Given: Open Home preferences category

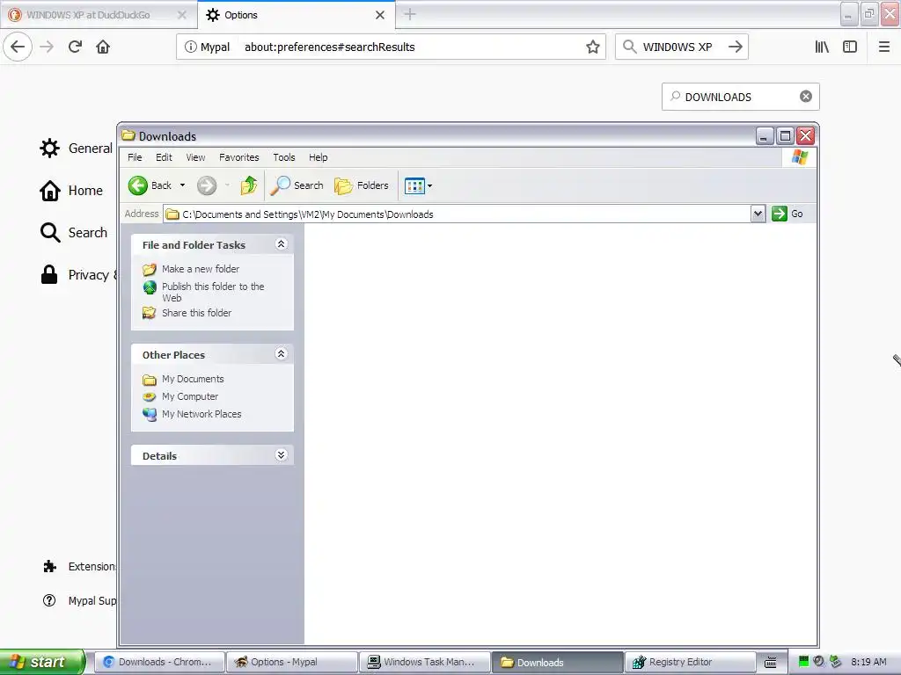Looking at the screenshot, I should point(71,191).
